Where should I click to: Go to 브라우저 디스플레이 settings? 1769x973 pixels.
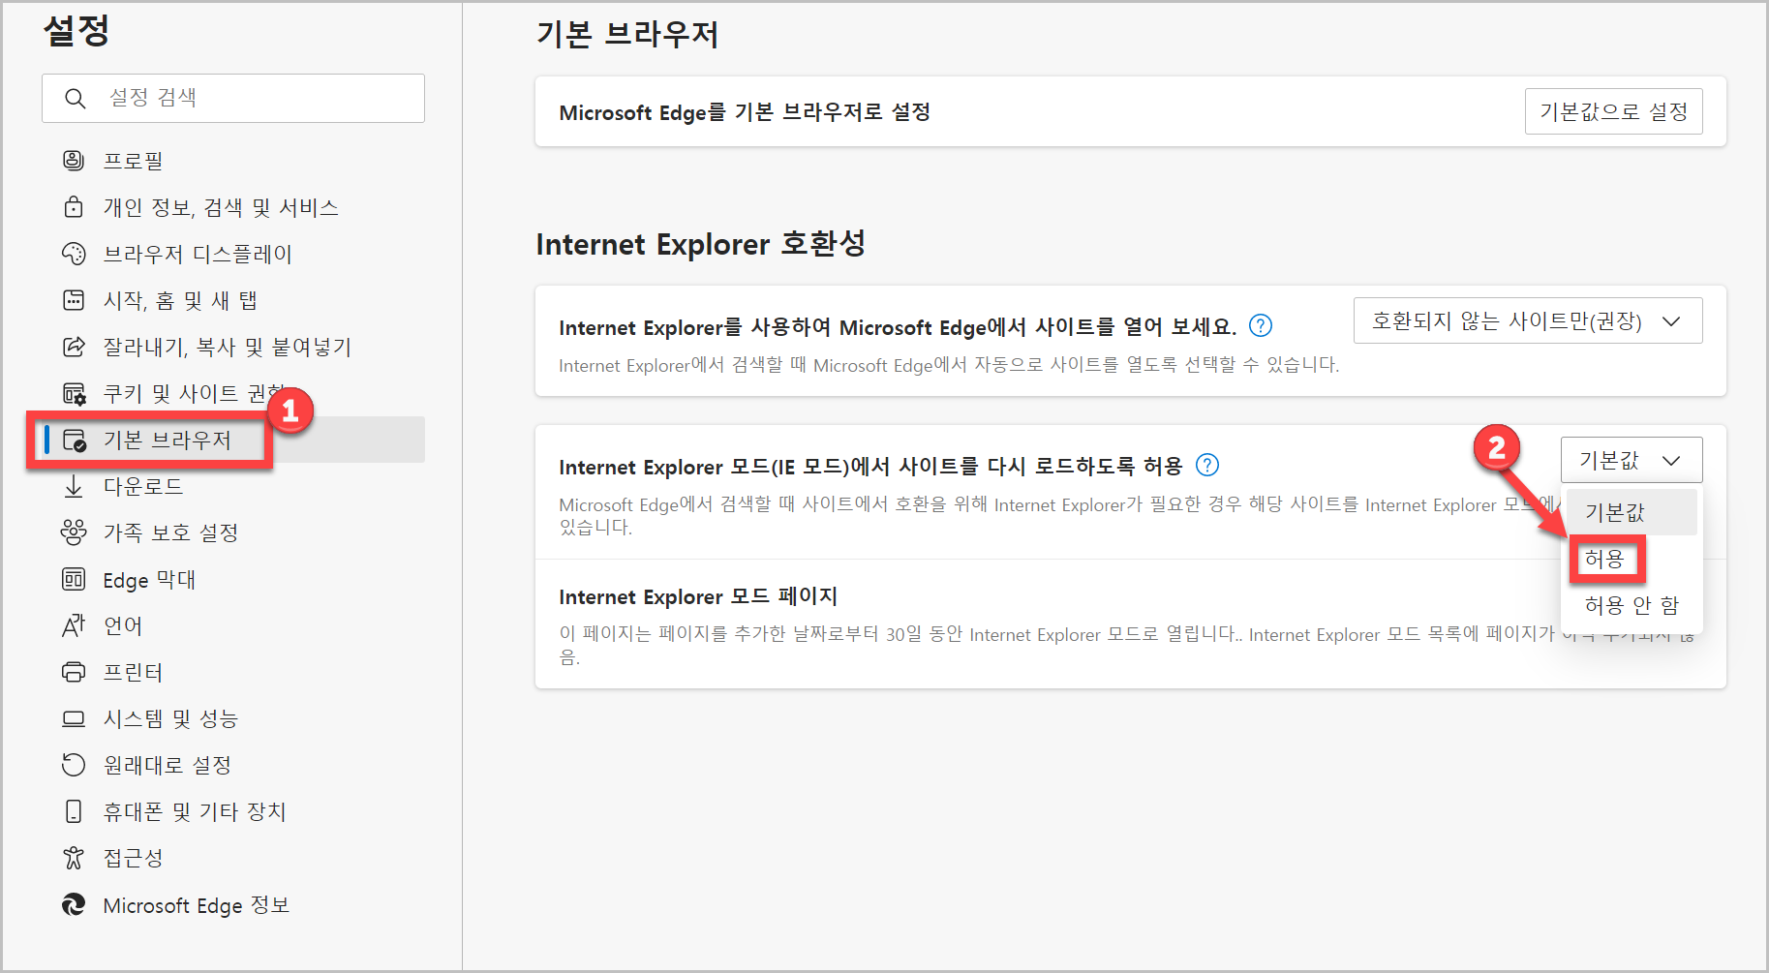(233, 254)
